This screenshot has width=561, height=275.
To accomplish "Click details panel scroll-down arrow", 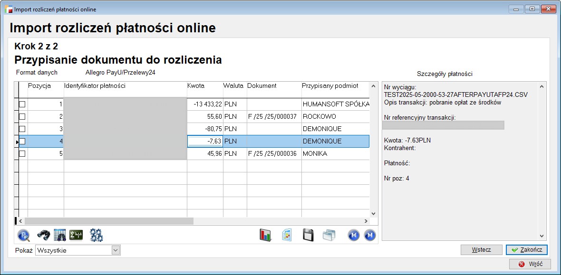I will pyautogui.click(x=541, y=236).
